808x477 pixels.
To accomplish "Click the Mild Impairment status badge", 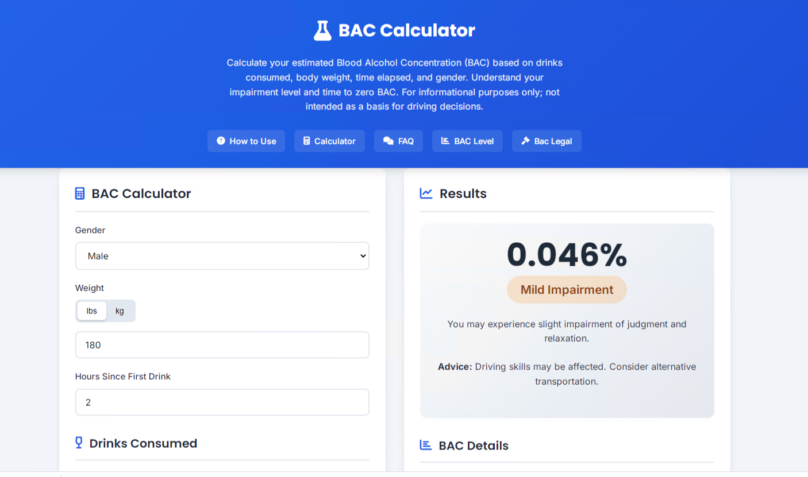I will [567, 289].
